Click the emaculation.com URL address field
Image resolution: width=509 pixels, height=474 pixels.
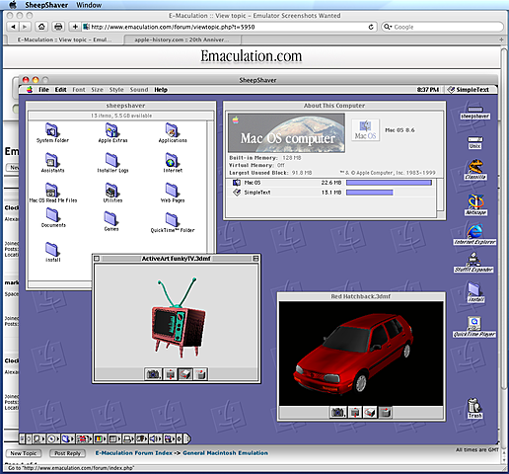point(230,27)
